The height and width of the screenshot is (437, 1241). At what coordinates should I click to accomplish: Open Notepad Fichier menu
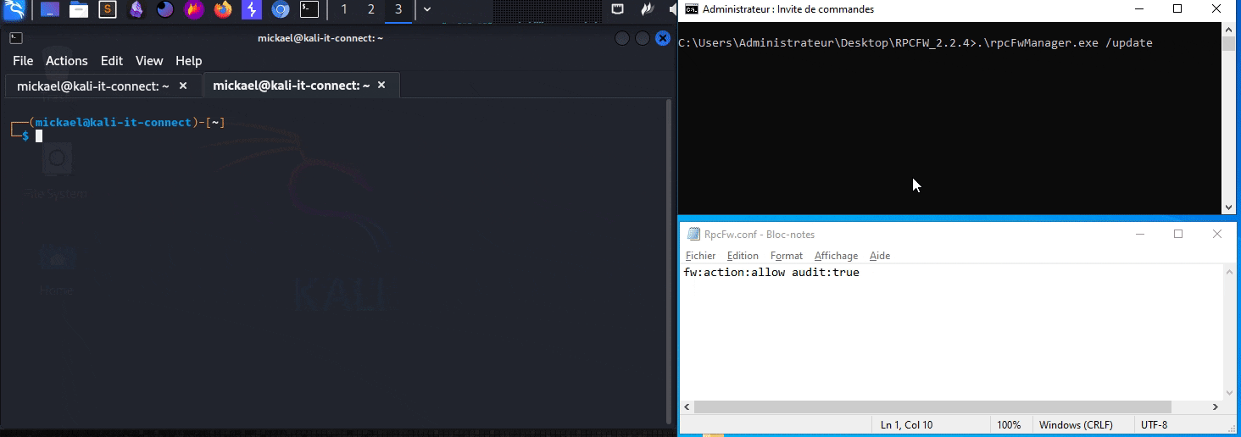click(x=700, y=256)
